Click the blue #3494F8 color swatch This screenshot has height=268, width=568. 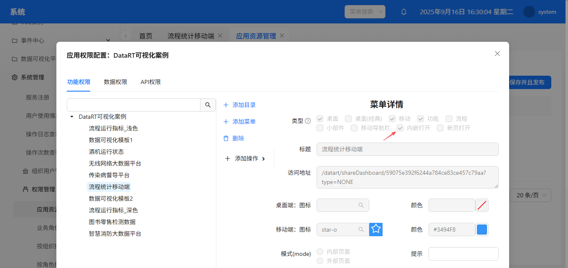pos(482,230)
